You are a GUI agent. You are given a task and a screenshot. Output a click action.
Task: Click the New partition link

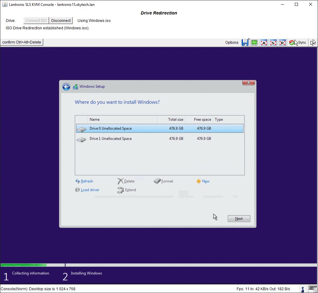(x=206, y=181)
